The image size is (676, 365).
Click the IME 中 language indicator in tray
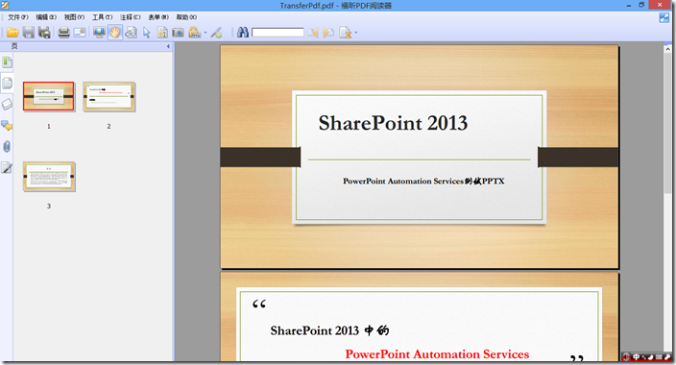636,356
